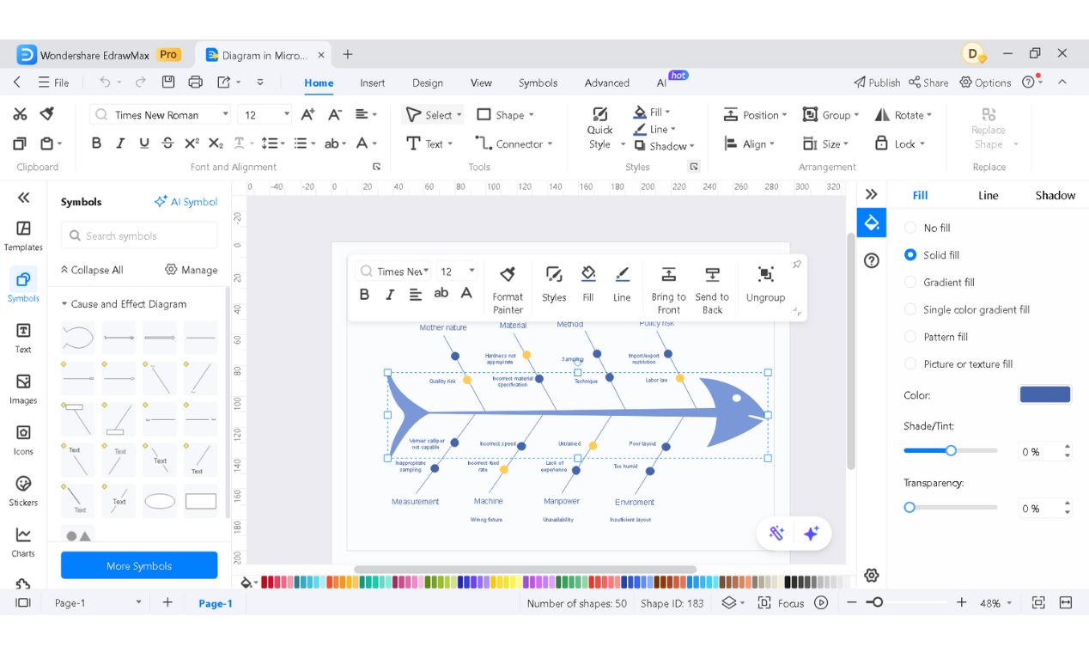This screenshot has width=1089, height=653.
Task: Click Manage in symbols panel
Action: click(x=191, y=270)
